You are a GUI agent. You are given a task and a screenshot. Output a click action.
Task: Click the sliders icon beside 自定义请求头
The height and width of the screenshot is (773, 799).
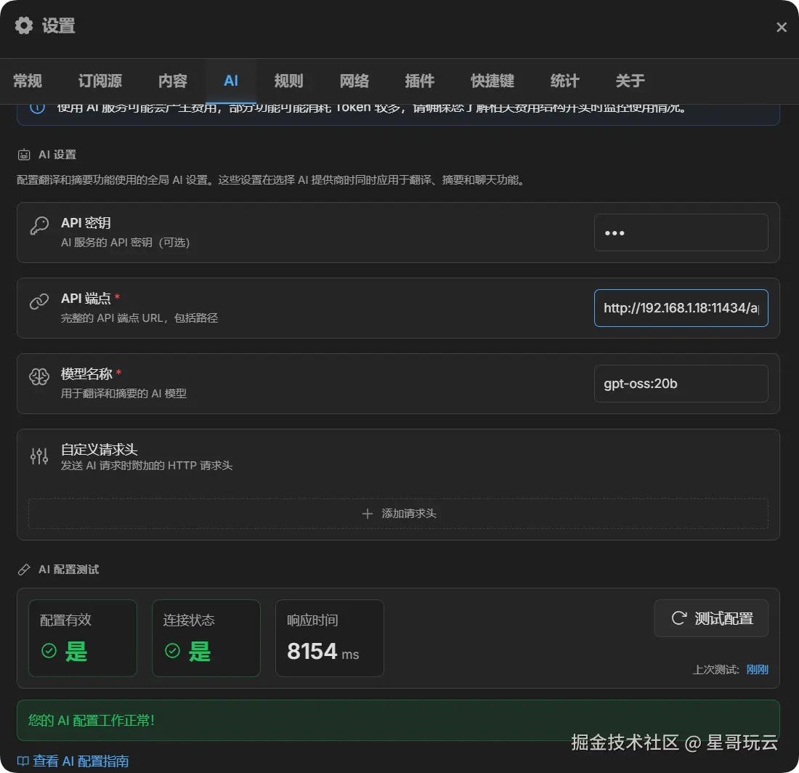(x=39, y=456)
